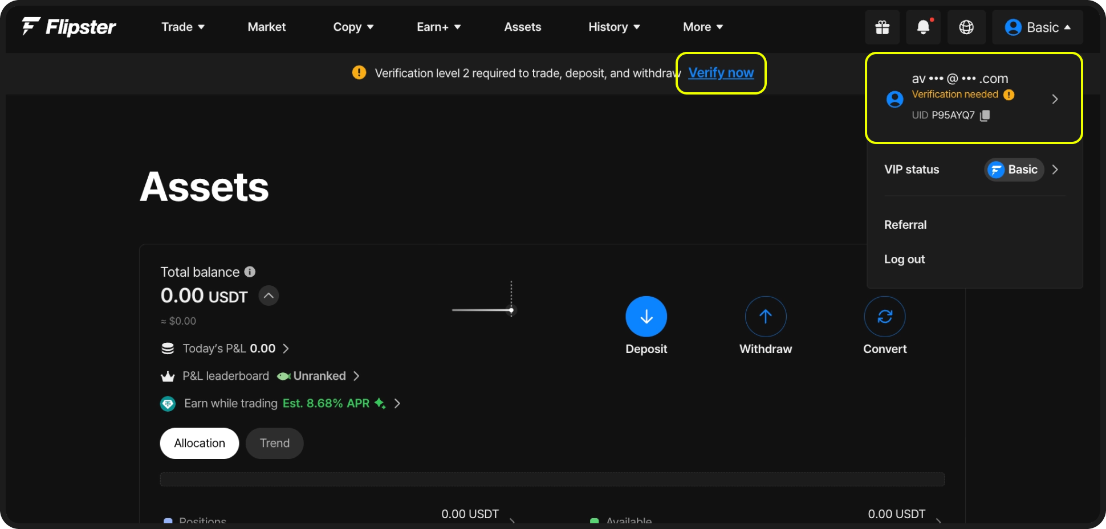The height and width of the screenshot is (529, 1106).
Task: Expand the Trade menu
Action: (183, 27)
